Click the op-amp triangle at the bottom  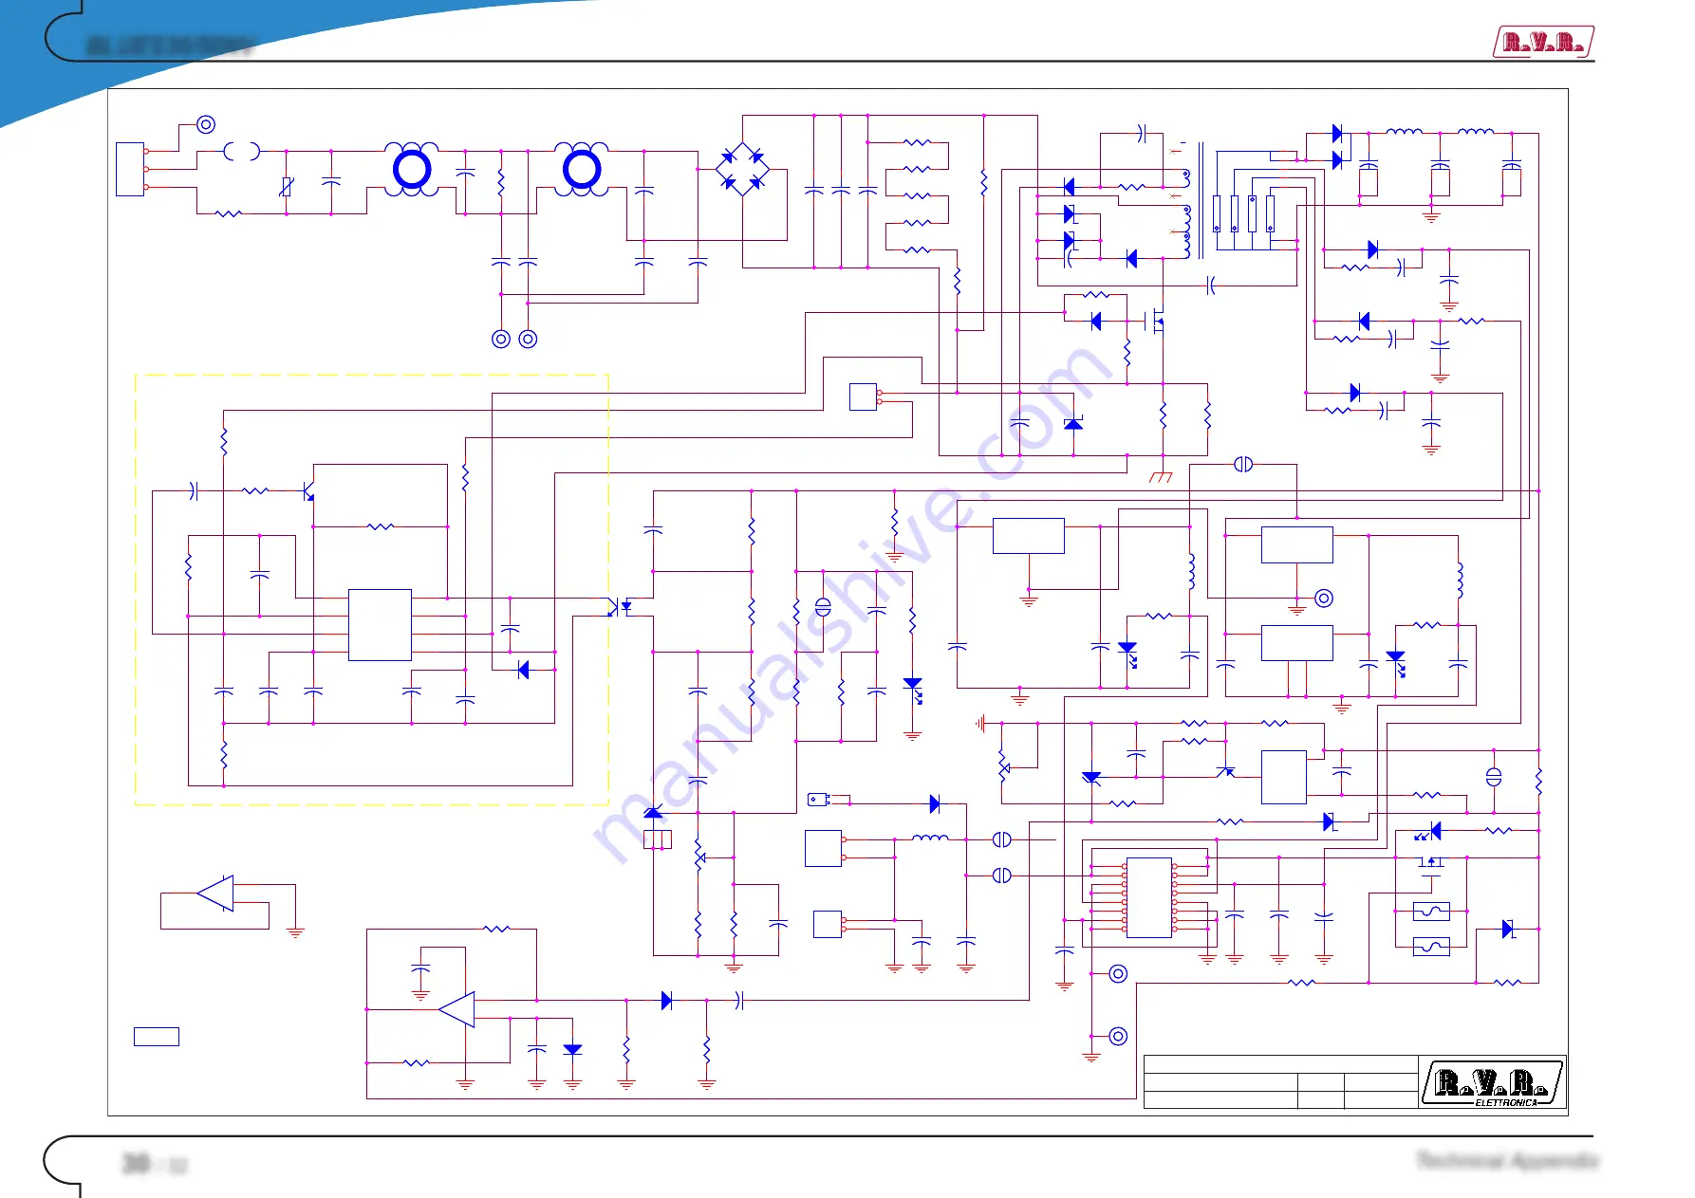pos(456,1009)
